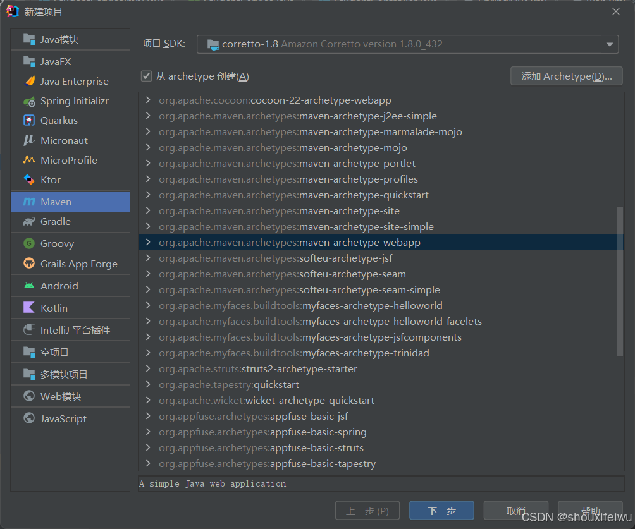Expand appfuse-basic-spring chevron
Image resolution: width=635 pixels, height=529 pixels.
[148, 432]
